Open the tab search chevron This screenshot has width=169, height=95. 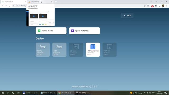point(151,2)
